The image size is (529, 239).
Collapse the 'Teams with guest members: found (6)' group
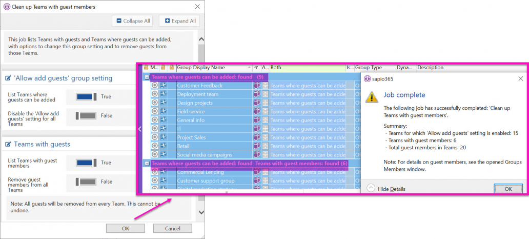(x=147, y=164)
